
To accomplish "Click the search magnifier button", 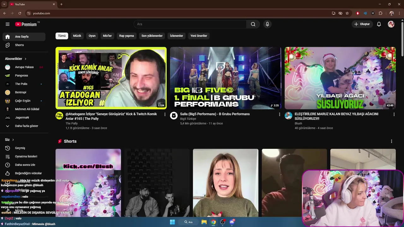I will pos(253,24).
